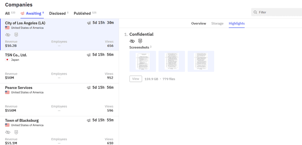
Task: Click megaphone icon on Pearce Services row
Action: coord(89,87)
